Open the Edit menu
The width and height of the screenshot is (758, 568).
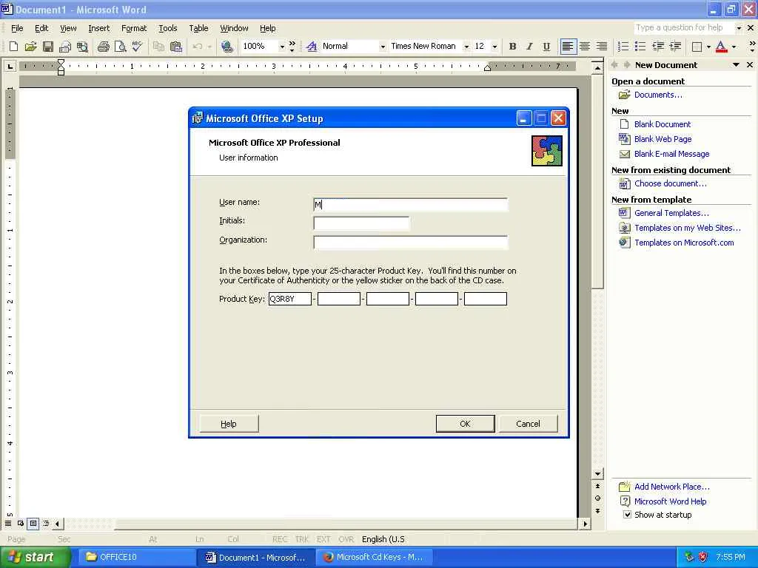pyautogui.click(x=41, y=28)
